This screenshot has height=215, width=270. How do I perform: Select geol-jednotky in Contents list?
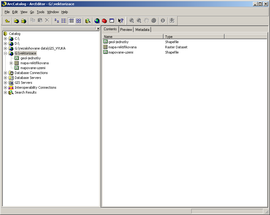pos(118,42)
